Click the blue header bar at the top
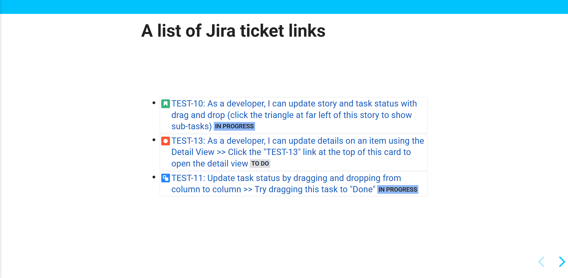The width and height of the screenshot is (568, 278). click(x=284, y=7)
